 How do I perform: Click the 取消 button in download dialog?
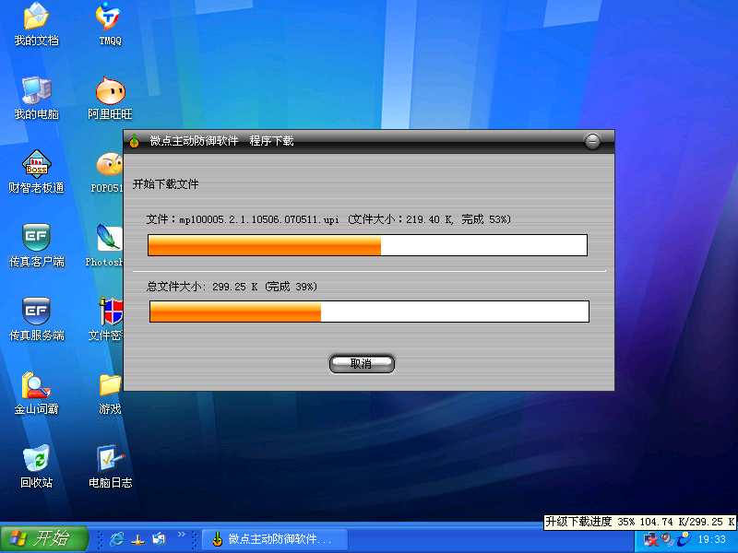pyautogui.click(x=362, y=364)
